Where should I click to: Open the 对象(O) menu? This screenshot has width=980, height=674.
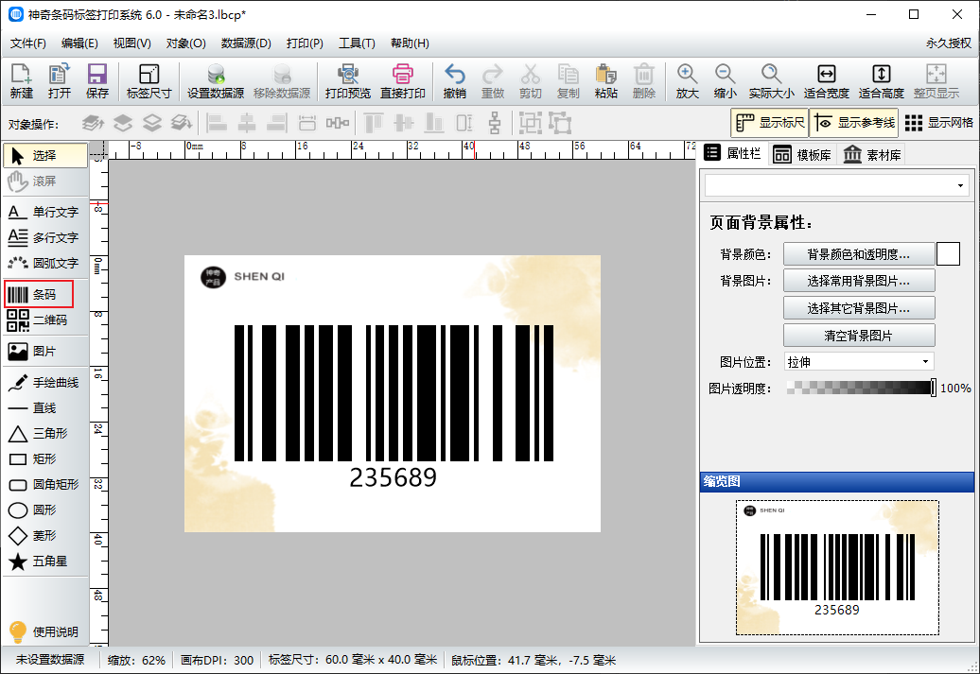coord(185,43)
